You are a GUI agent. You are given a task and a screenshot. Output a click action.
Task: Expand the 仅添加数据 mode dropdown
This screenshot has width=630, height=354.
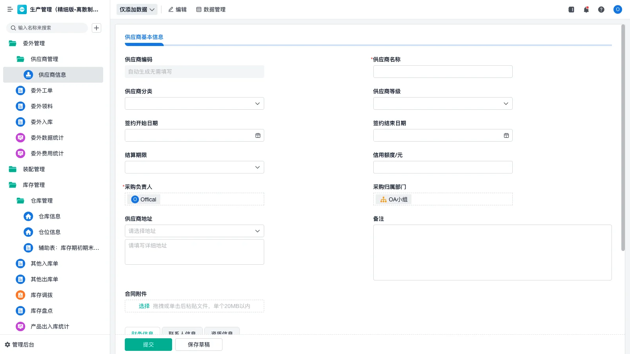pos(136,9)
